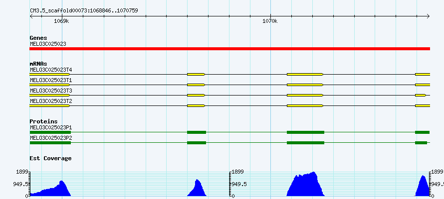Image resolution: width=444 pixels, height=199 pixels.
Task: Click the long third exon of MELO3C025023T4
Action: [305, 74]
